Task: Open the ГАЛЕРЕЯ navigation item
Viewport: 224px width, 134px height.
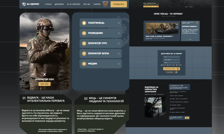Action: click(97, 4)
